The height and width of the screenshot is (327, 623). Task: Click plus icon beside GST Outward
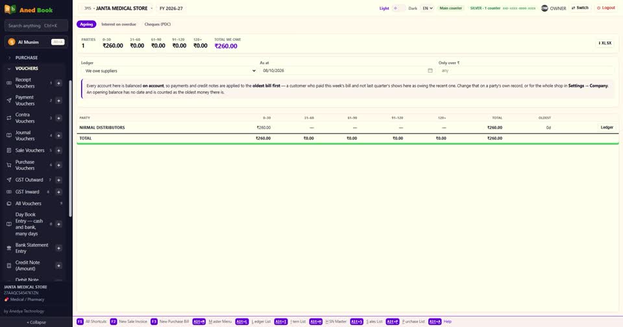click(58, 180)
